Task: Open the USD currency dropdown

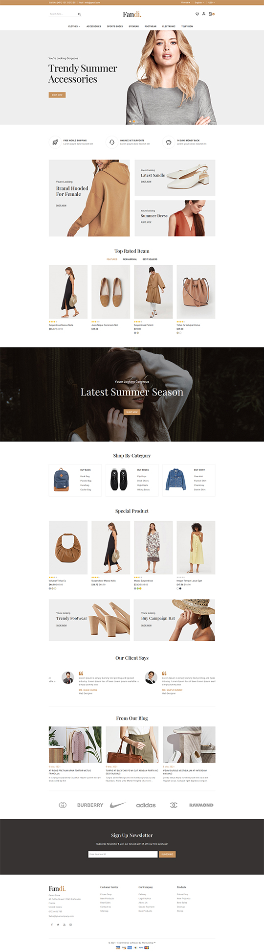Action: 211,2
